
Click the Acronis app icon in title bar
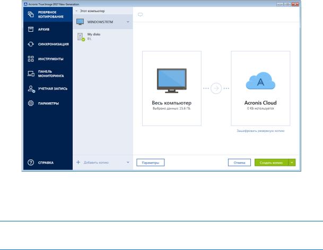pyautogui.click(x=25, y=4)
